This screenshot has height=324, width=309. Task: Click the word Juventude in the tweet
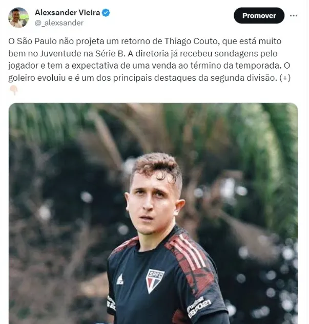[60, 54]
